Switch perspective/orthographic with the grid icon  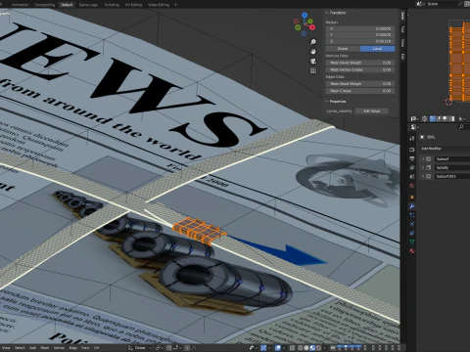(x=313, y=70)
